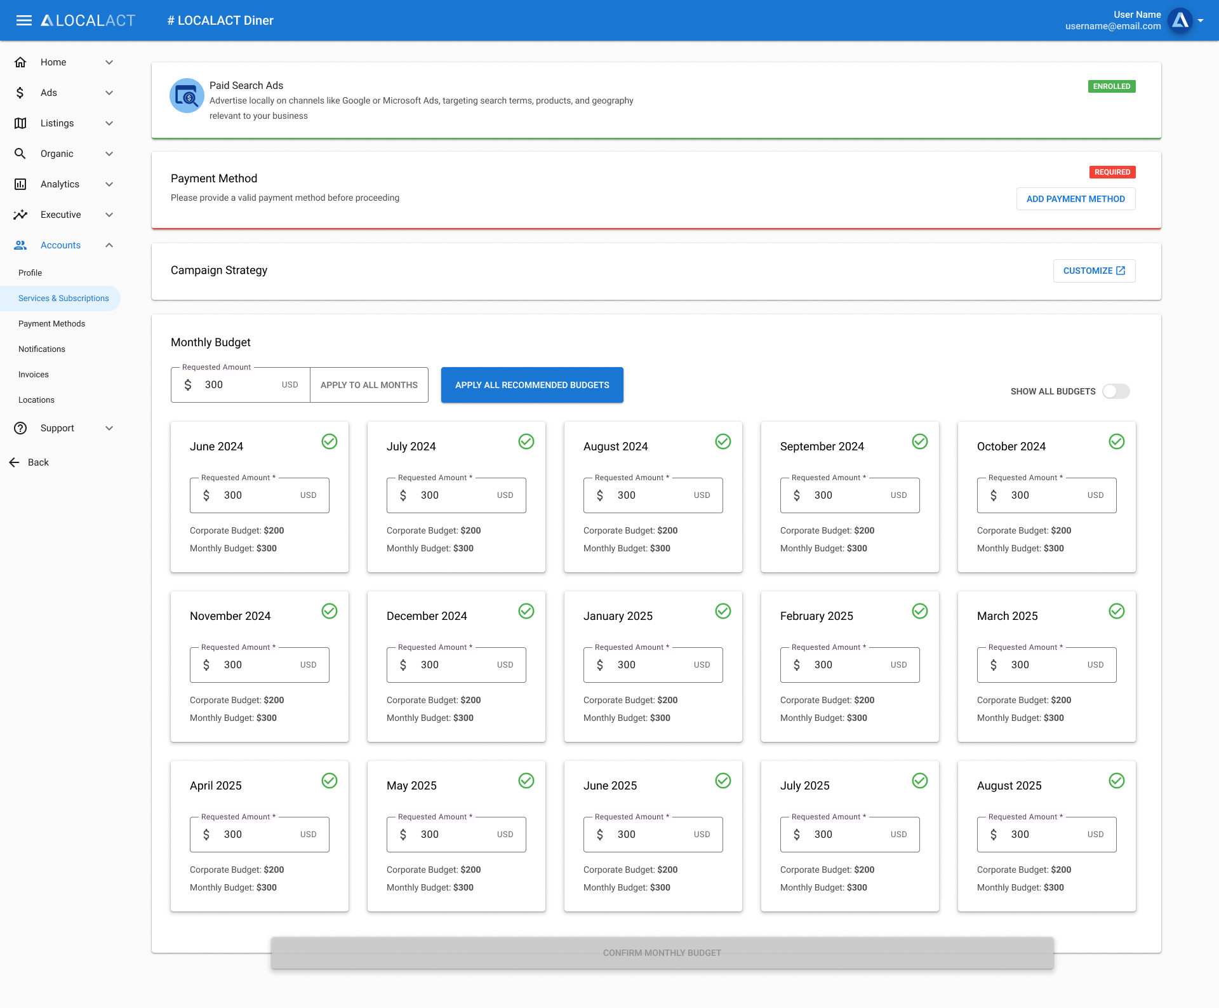
Task: Click Apply All Recommended Budgets button
Action: tap(532, 385)
